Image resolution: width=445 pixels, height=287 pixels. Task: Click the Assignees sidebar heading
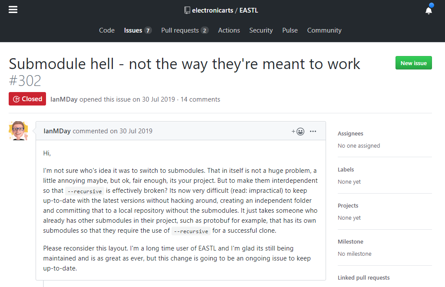pyautogui.click(x=350, y=134)
